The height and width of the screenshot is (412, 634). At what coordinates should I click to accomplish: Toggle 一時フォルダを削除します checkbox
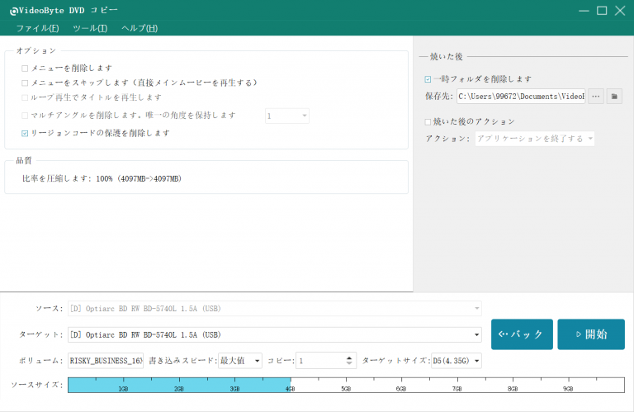[x=428, y=79]
